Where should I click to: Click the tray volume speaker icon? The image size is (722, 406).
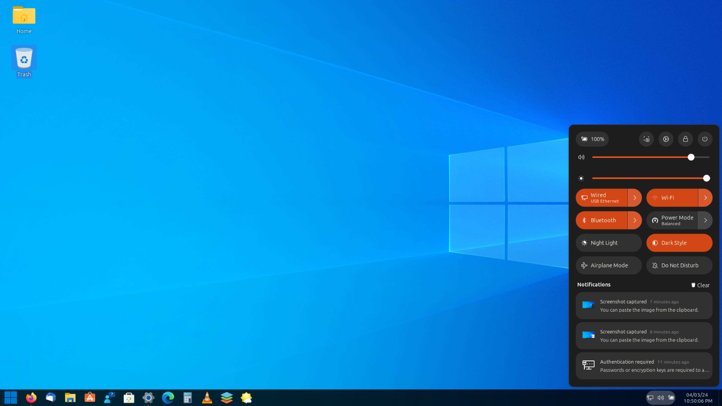[661, 397]
